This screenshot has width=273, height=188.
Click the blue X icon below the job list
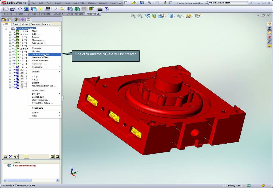coord(11,156)
